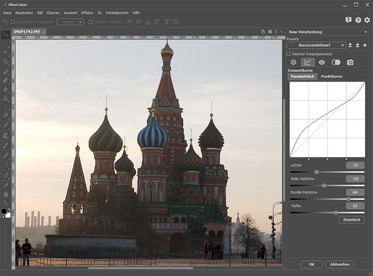Click the foreground black color swatch

4,211
